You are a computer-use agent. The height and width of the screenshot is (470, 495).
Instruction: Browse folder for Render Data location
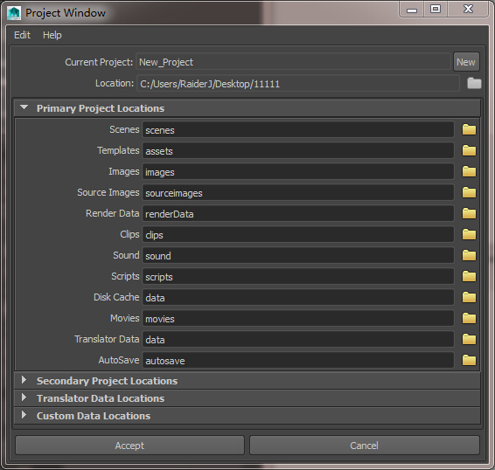(x=469, y=213)
